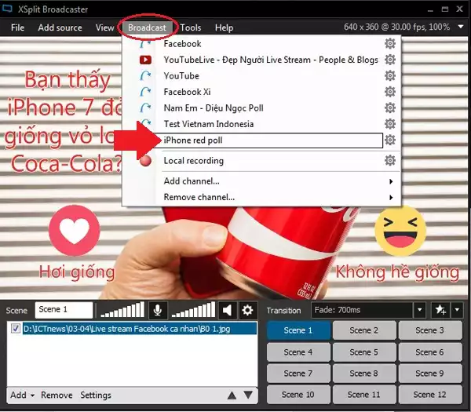Select Nam Em - Diệu Ngọc Poll channel
The image size is (471, 412).
coord(214,108)
